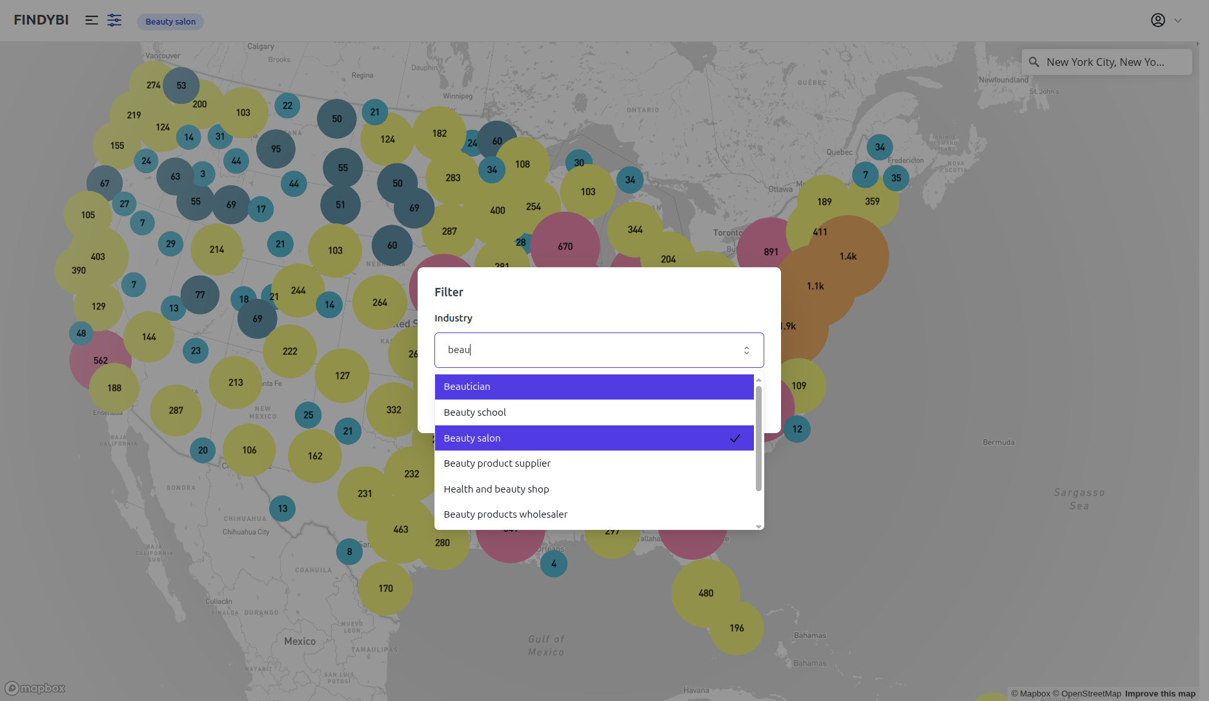Screen dimensions: 1209x701
Task: Click the dropdown list scrollbar thumb
Action: 758,438
